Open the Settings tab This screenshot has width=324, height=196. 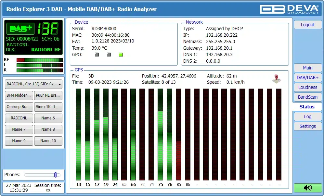308,126
